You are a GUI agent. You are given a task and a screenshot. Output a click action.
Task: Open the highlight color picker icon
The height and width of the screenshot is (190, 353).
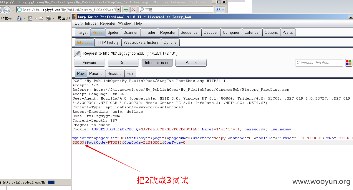tap(349, 63)
